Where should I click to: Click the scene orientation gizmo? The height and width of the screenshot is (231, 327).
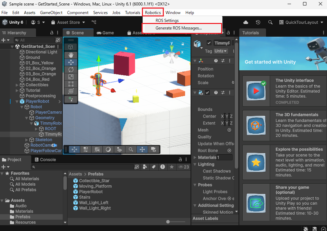click(x=172, y=53)
